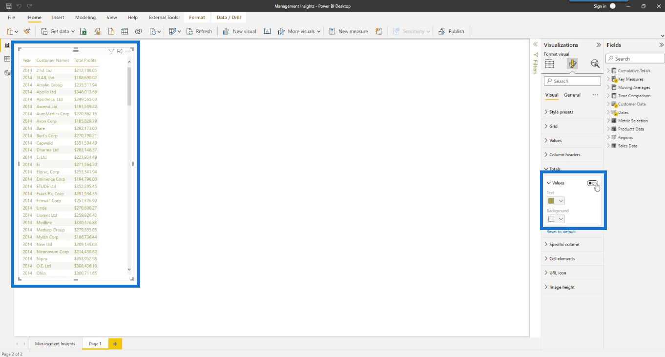Open the File menu

coord(11,18)
